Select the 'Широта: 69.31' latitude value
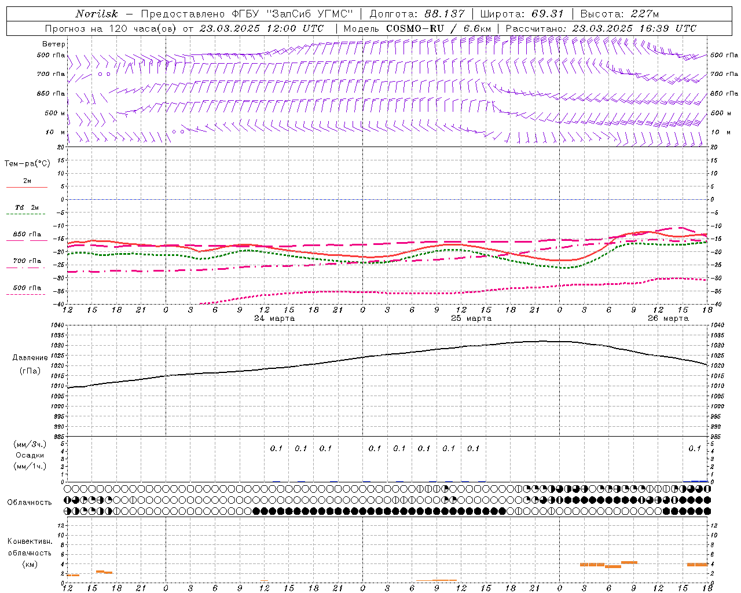This screenshot has height=593, width=741. click(522, 14)
